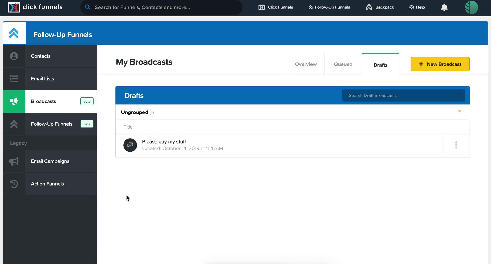Collapse the Ungrouped section arrow

tap(459, 111)
